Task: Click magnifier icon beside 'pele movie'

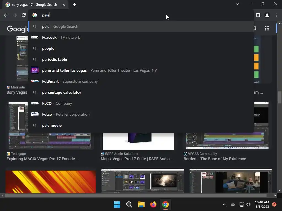Action: [x=35, y=125]
